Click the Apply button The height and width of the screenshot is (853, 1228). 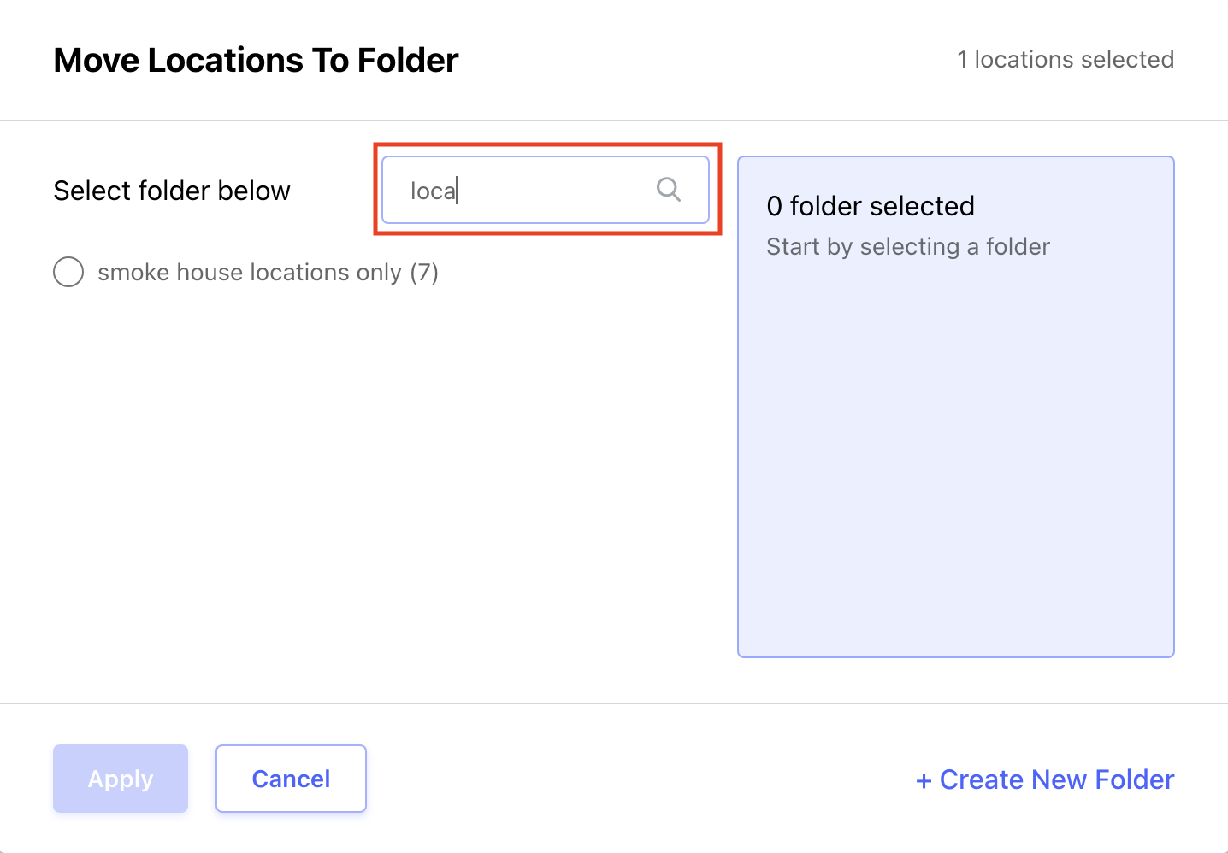click(x=121, y=779)
